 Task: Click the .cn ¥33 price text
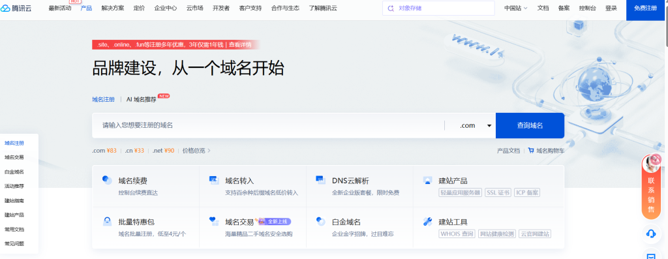134,150
